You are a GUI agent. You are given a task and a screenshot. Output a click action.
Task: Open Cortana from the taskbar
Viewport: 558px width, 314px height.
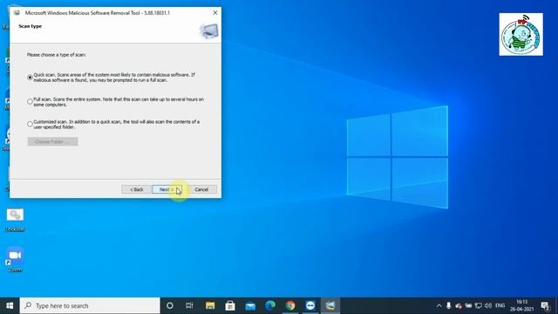click(x=170, y=305)
